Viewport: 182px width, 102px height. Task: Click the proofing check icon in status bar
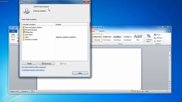[32, 91]
